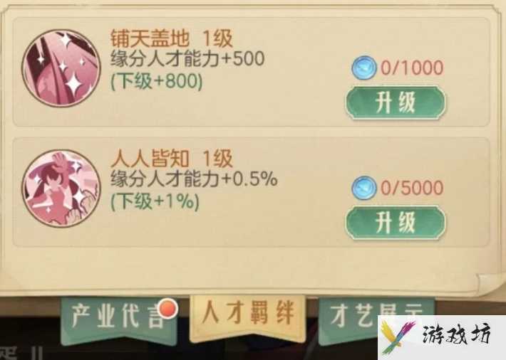Click the 游戏坊 watermark text
This screenshot has width=506, height=360.
pyautogui.click(x=457, y=334)
